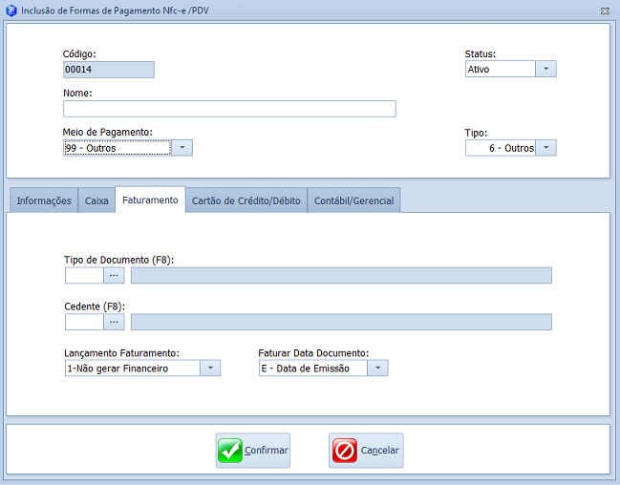Click the green checkmark icon on Confirmar
The width and height of the screenshot is (620, 485).
pos(230,451)
